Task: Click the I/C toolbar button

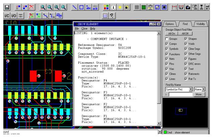Action: (x=7, y=16)
